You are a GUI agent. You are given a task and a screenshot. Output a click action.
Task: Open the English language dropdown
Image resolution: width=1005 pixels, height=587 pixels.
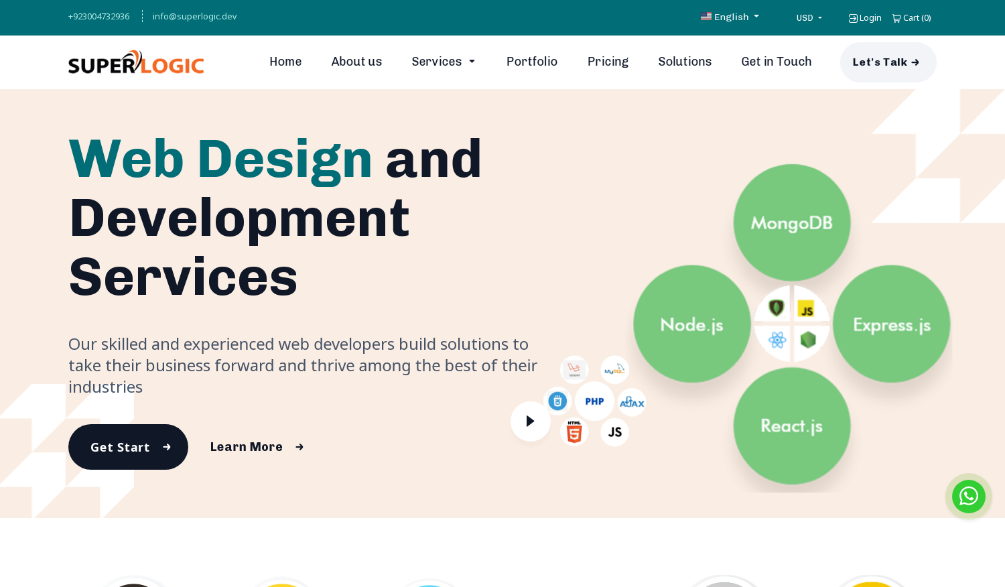pyautogui.click(x=730, y=17)
